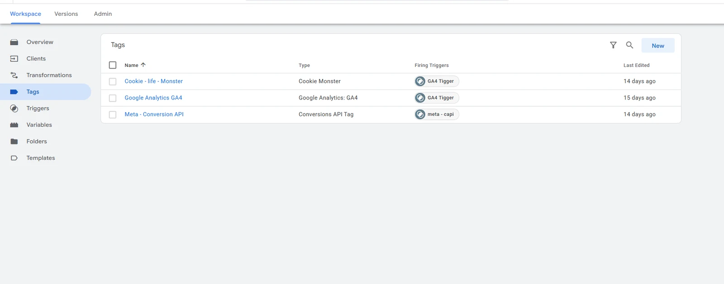This screenshot has height=284, width=724.
Task: Click the Triggers circular icon
Action: point(14,109)
